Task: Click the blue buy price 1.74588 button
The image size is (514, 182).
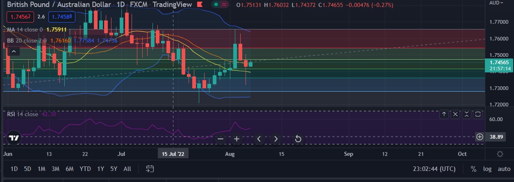Action: 61,17
